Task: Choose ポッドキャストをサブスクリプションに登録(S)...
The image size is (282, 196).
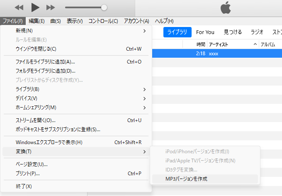Action: coord(76,130)
